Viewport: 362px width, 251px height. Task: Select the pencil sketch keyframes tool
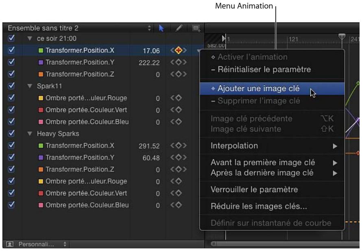point(179,28)
